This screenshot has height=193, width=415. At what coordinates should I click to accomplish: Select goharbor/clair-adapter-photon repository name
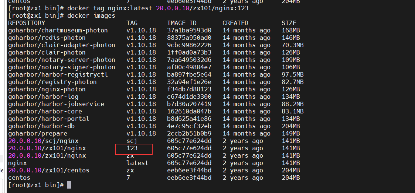coord(62,45)
